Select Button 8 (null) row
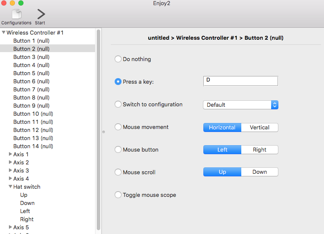Screen dimensions: 324x234 [x=47, y=97]
